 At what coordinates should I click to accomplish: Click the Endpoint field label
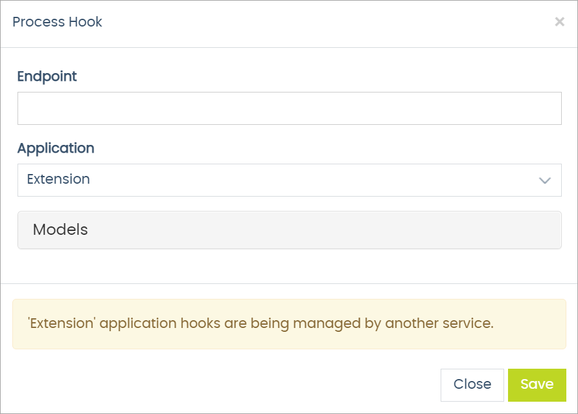[47, 76]
